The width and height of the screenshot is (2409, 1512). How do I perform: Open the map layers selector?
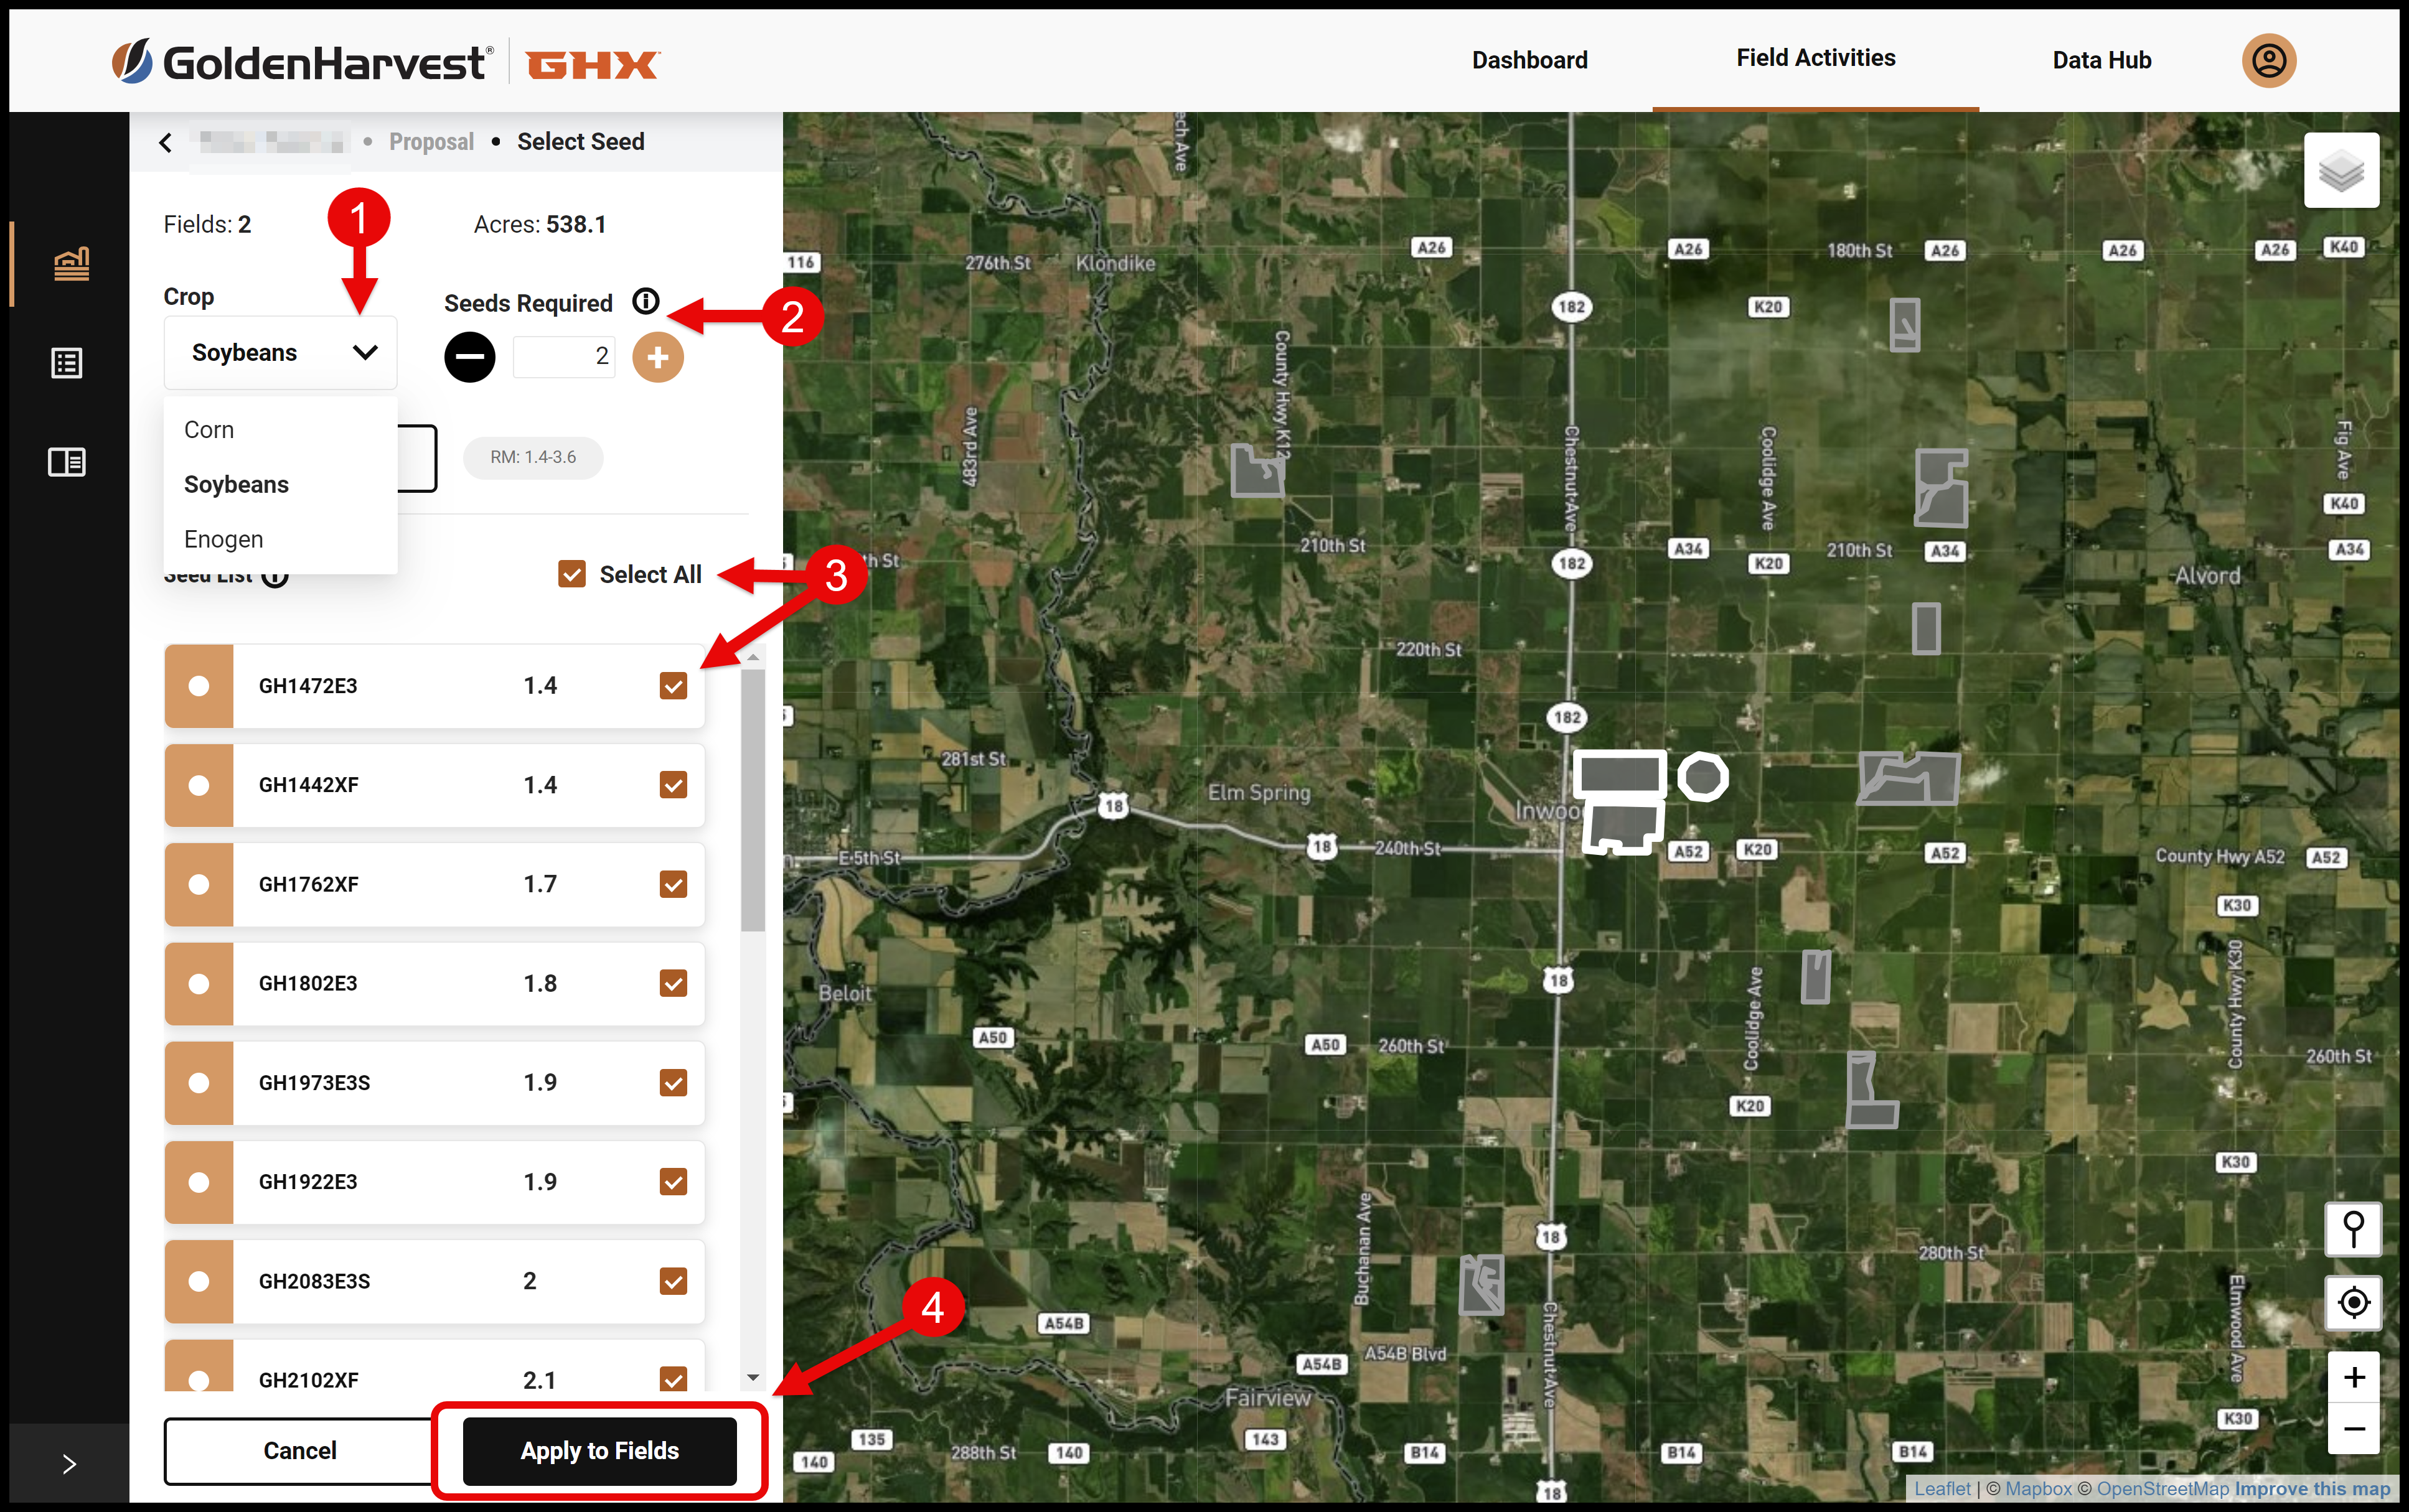(x=2341, y=171)
